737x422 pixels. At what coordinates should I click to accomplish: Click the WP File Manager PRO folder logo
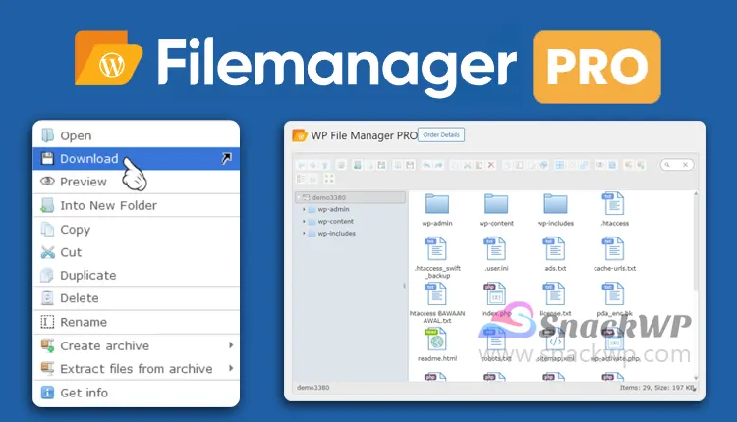click(x=300, y=135)
